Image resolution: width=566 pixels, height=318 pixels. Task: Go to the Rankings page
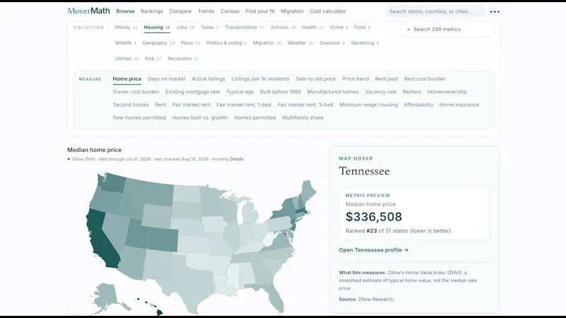tap(151, 11)
